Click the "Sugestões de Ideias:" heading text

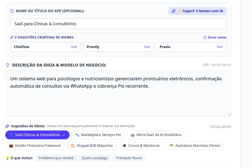(x=28, y=126)
